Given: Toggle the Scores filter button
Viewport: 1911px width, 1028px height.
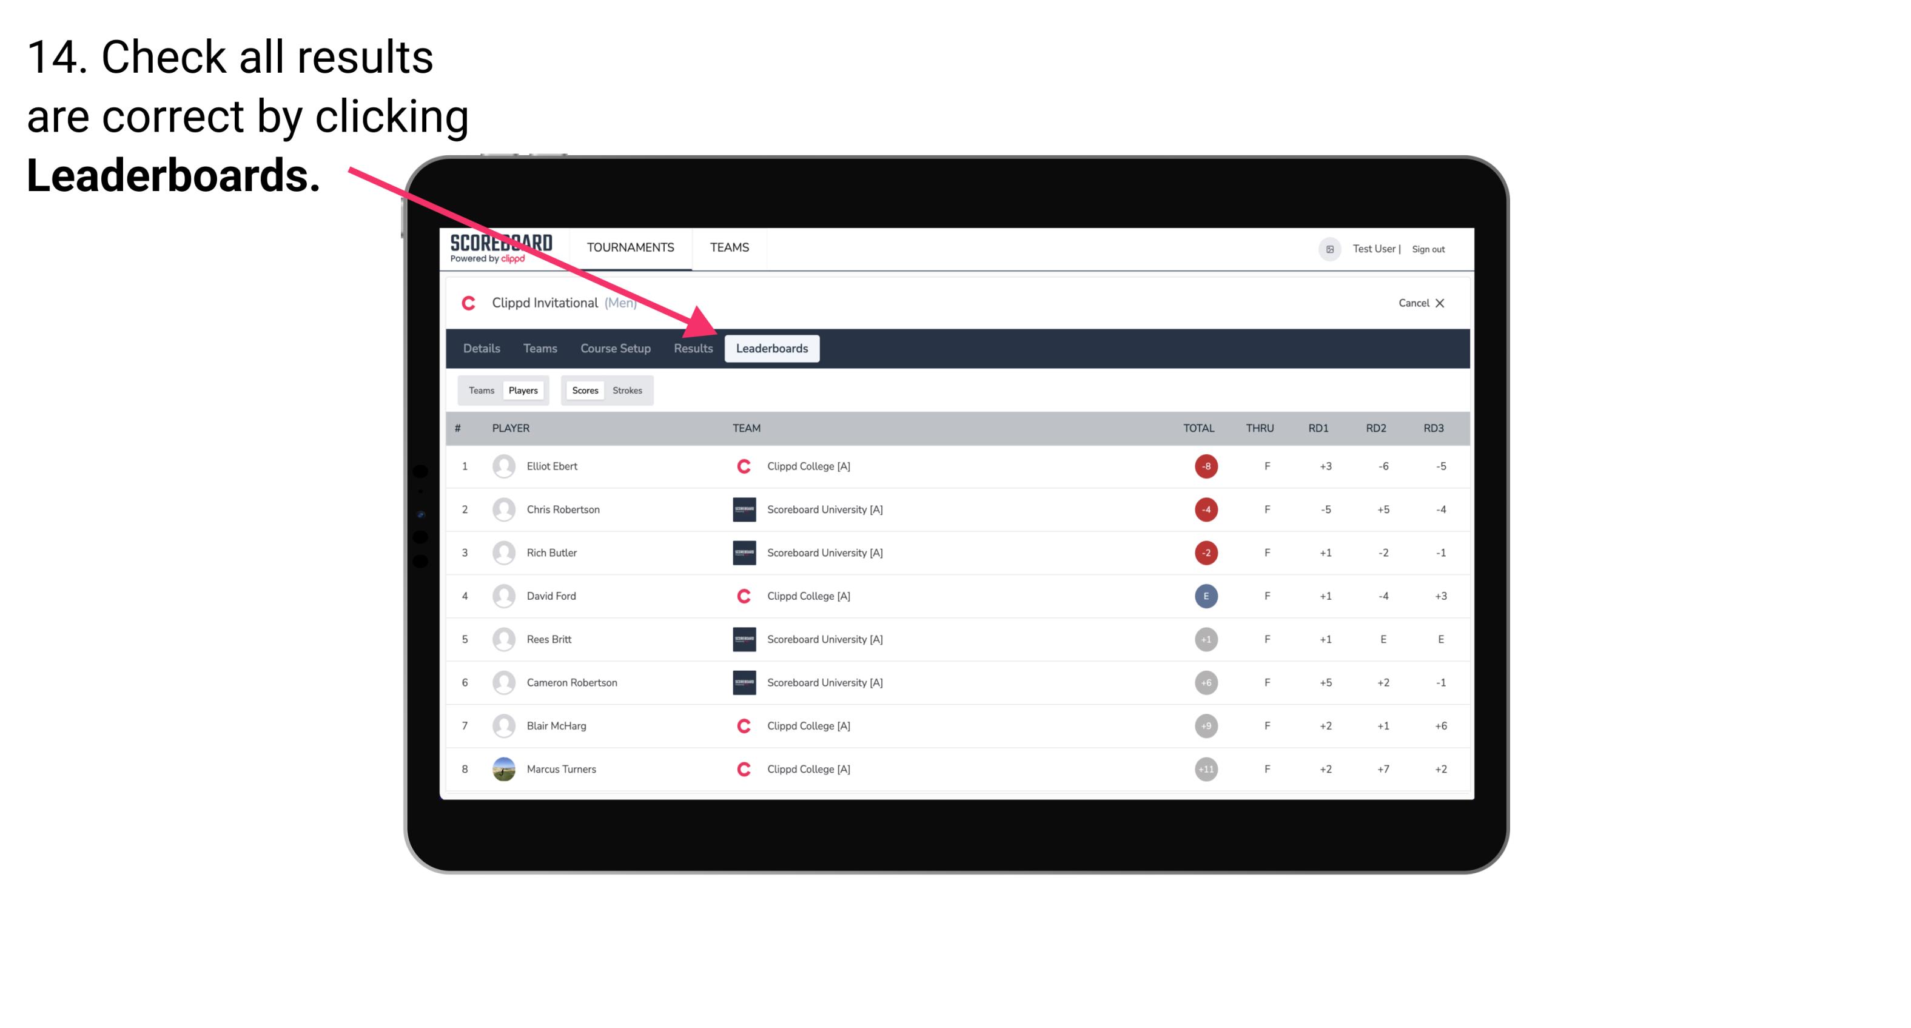Looking at the screenshot, I should pyautogui.click(x=585, y=390).
